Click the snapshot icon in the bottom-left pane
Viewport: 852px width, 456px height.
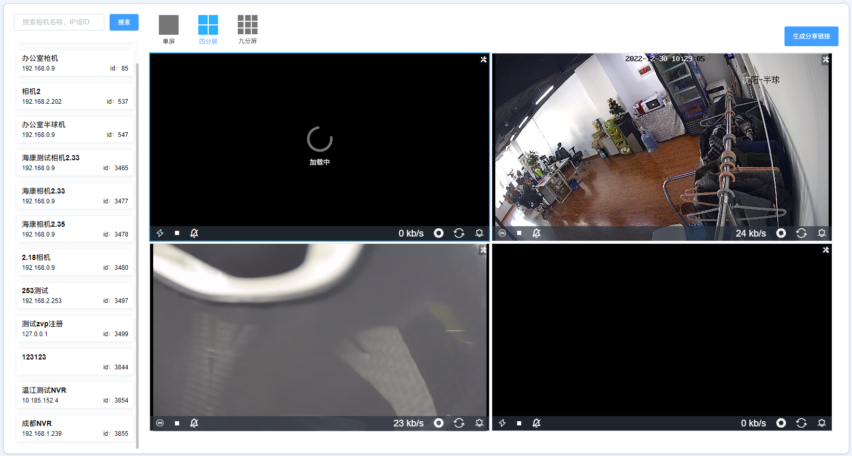(439, 423)
